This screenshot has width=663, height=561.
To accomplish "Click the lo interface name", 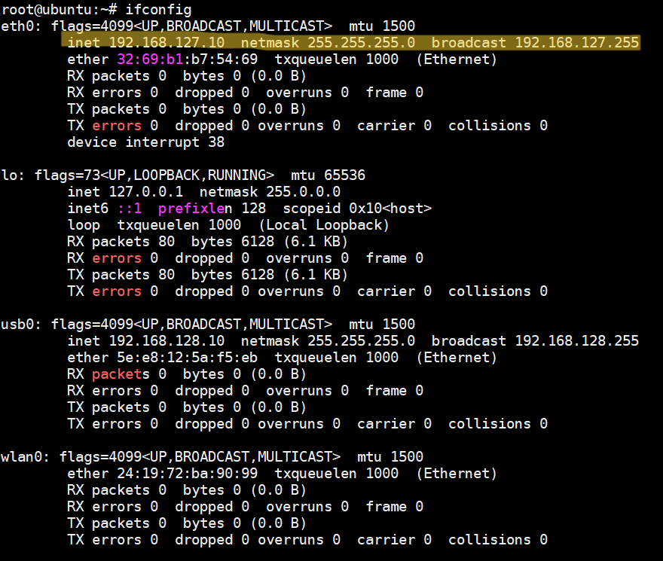I will click(x=9, y=175).
